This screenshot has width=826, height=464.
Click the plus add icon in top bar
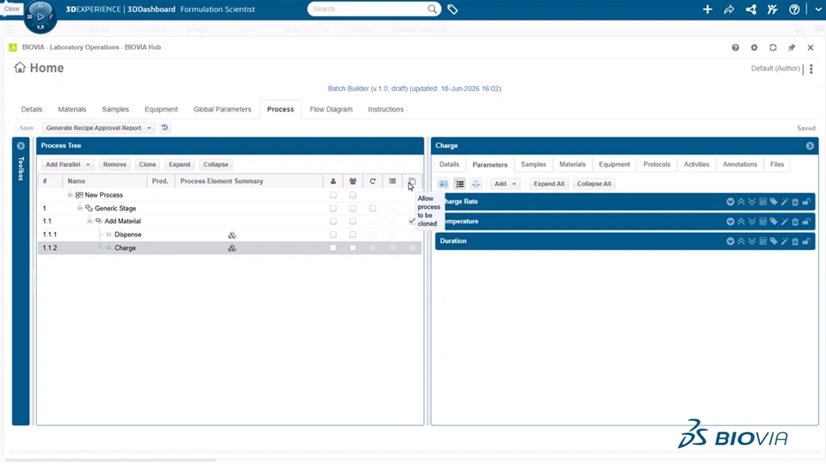coord(707,9)
